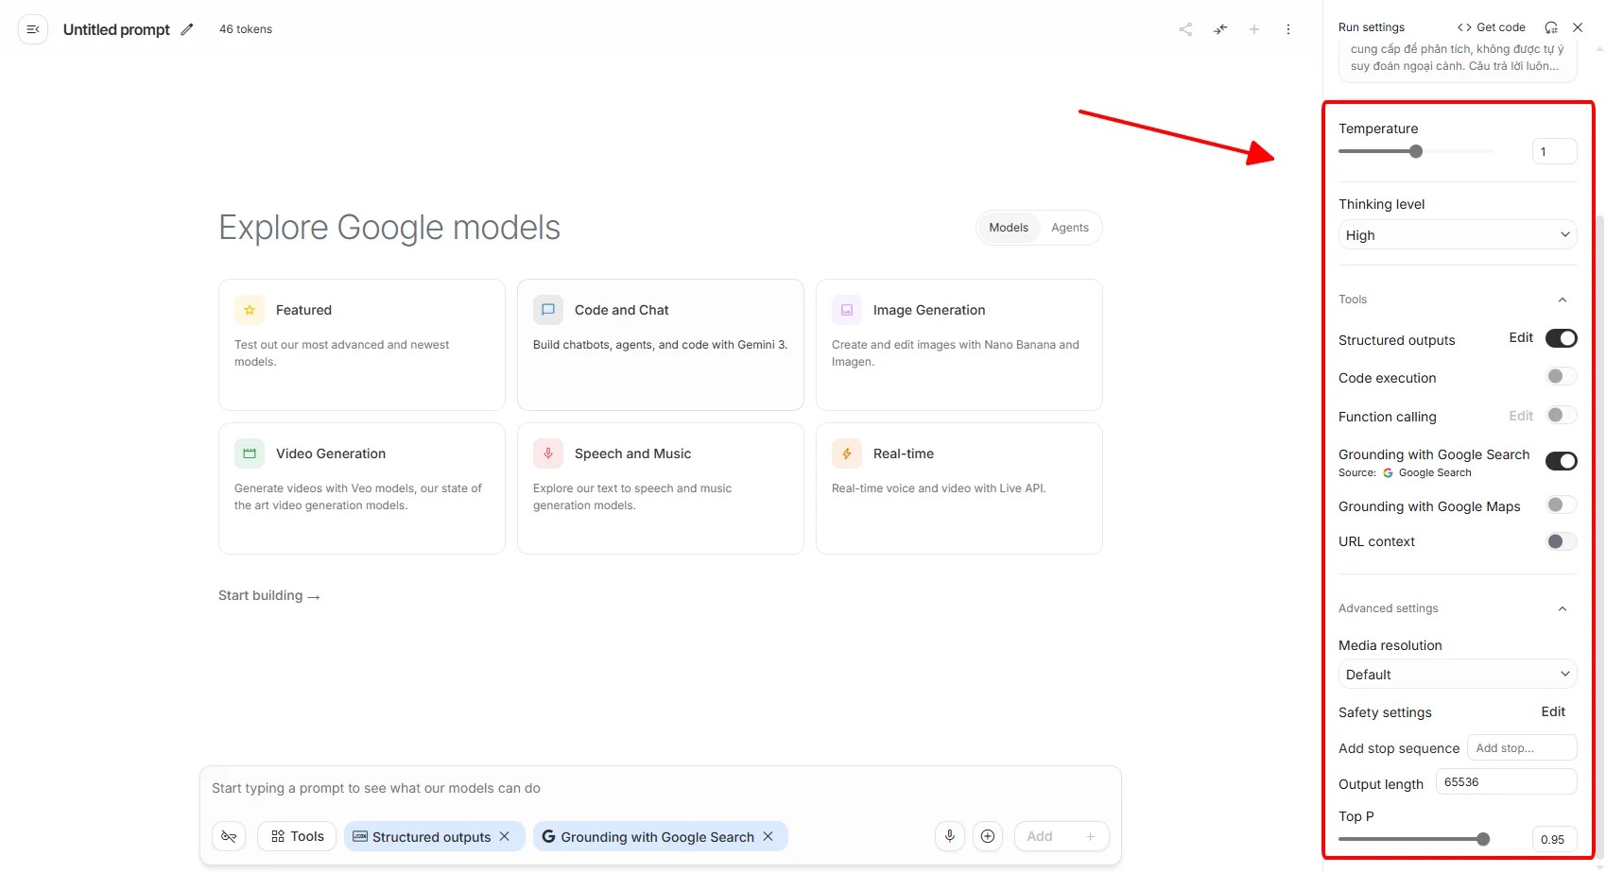
Task: Click Edit next to Safety settings
Action: click(1553, 711)
